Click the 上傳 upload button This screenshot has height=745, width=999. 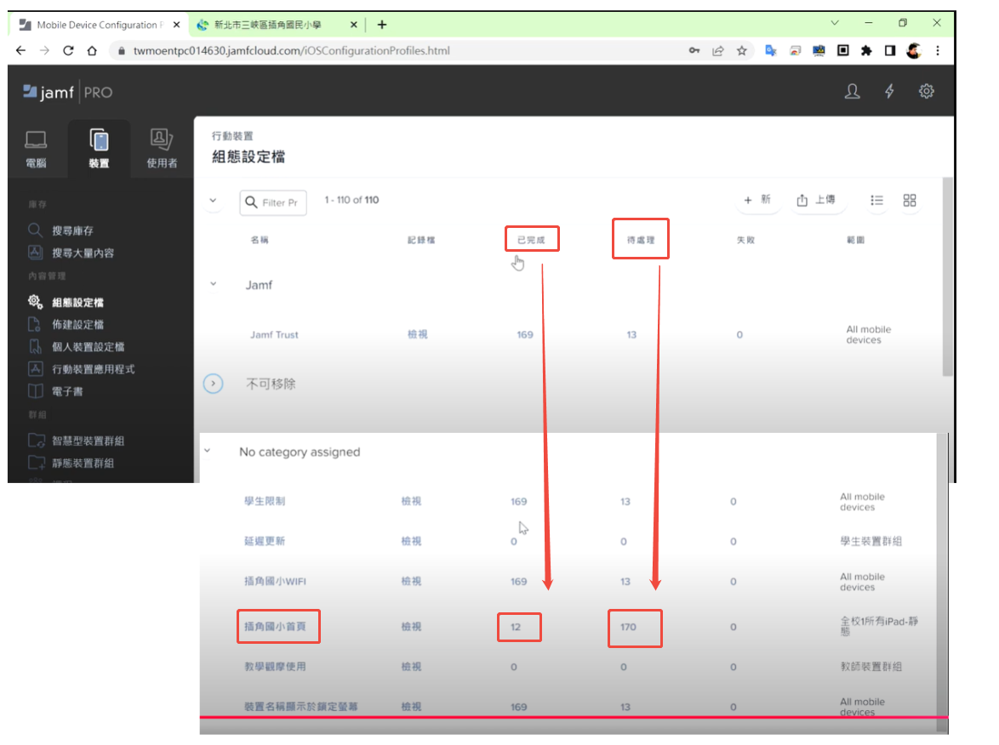pyautogui.click(x=815, y=201)
